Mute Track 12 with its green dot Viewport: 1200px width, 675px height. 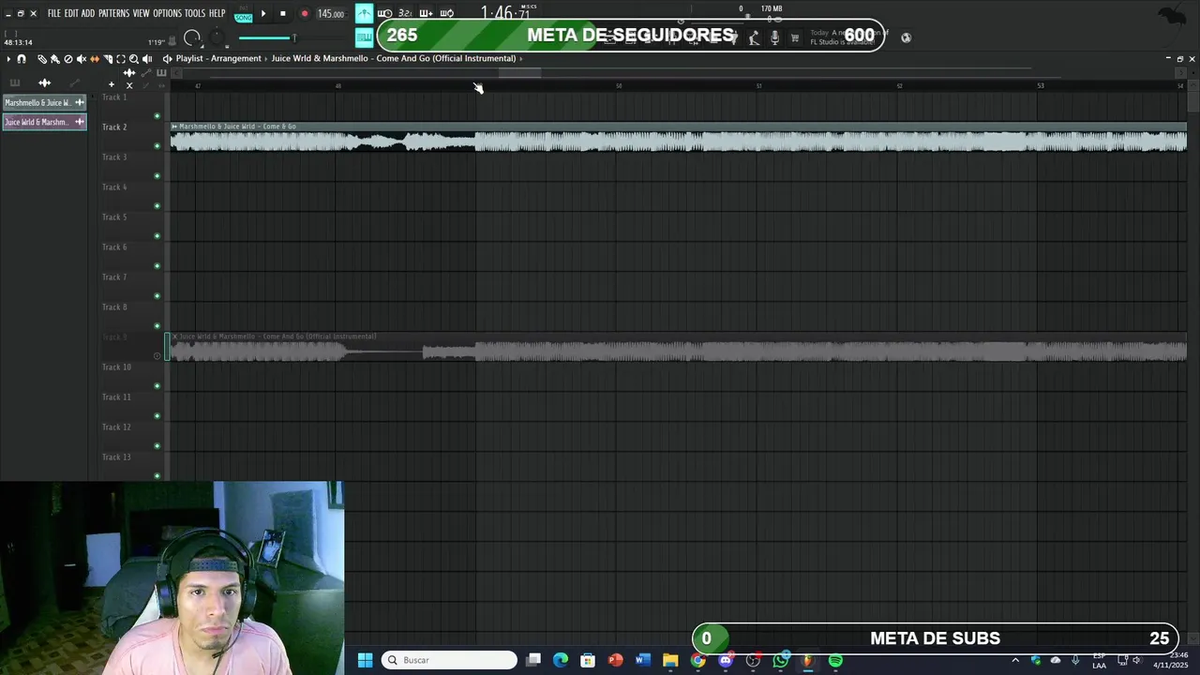coord(157,446)
